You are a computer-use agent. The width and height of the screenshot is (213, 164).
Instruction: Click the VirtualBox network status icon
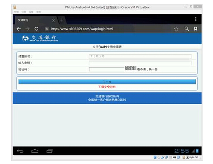pos(167,157)
